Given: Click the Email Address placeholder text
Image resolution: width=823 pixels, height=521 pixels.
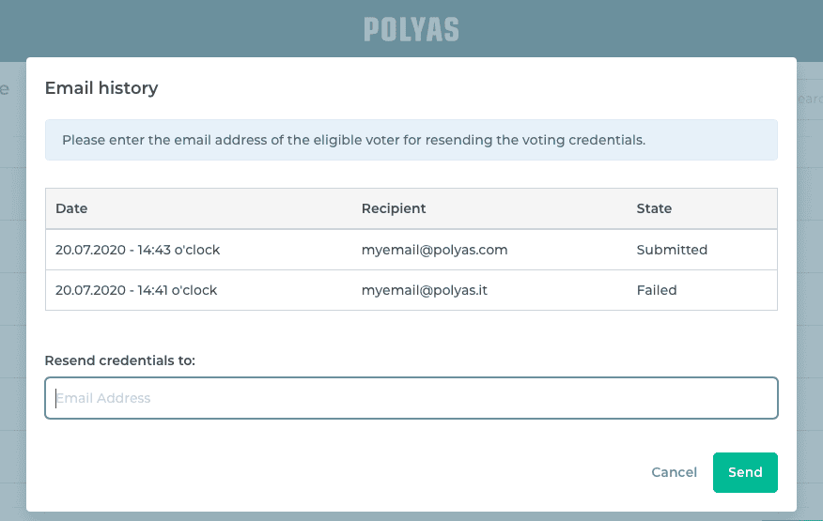Looking at the screenshot, I should pos(103,398).
